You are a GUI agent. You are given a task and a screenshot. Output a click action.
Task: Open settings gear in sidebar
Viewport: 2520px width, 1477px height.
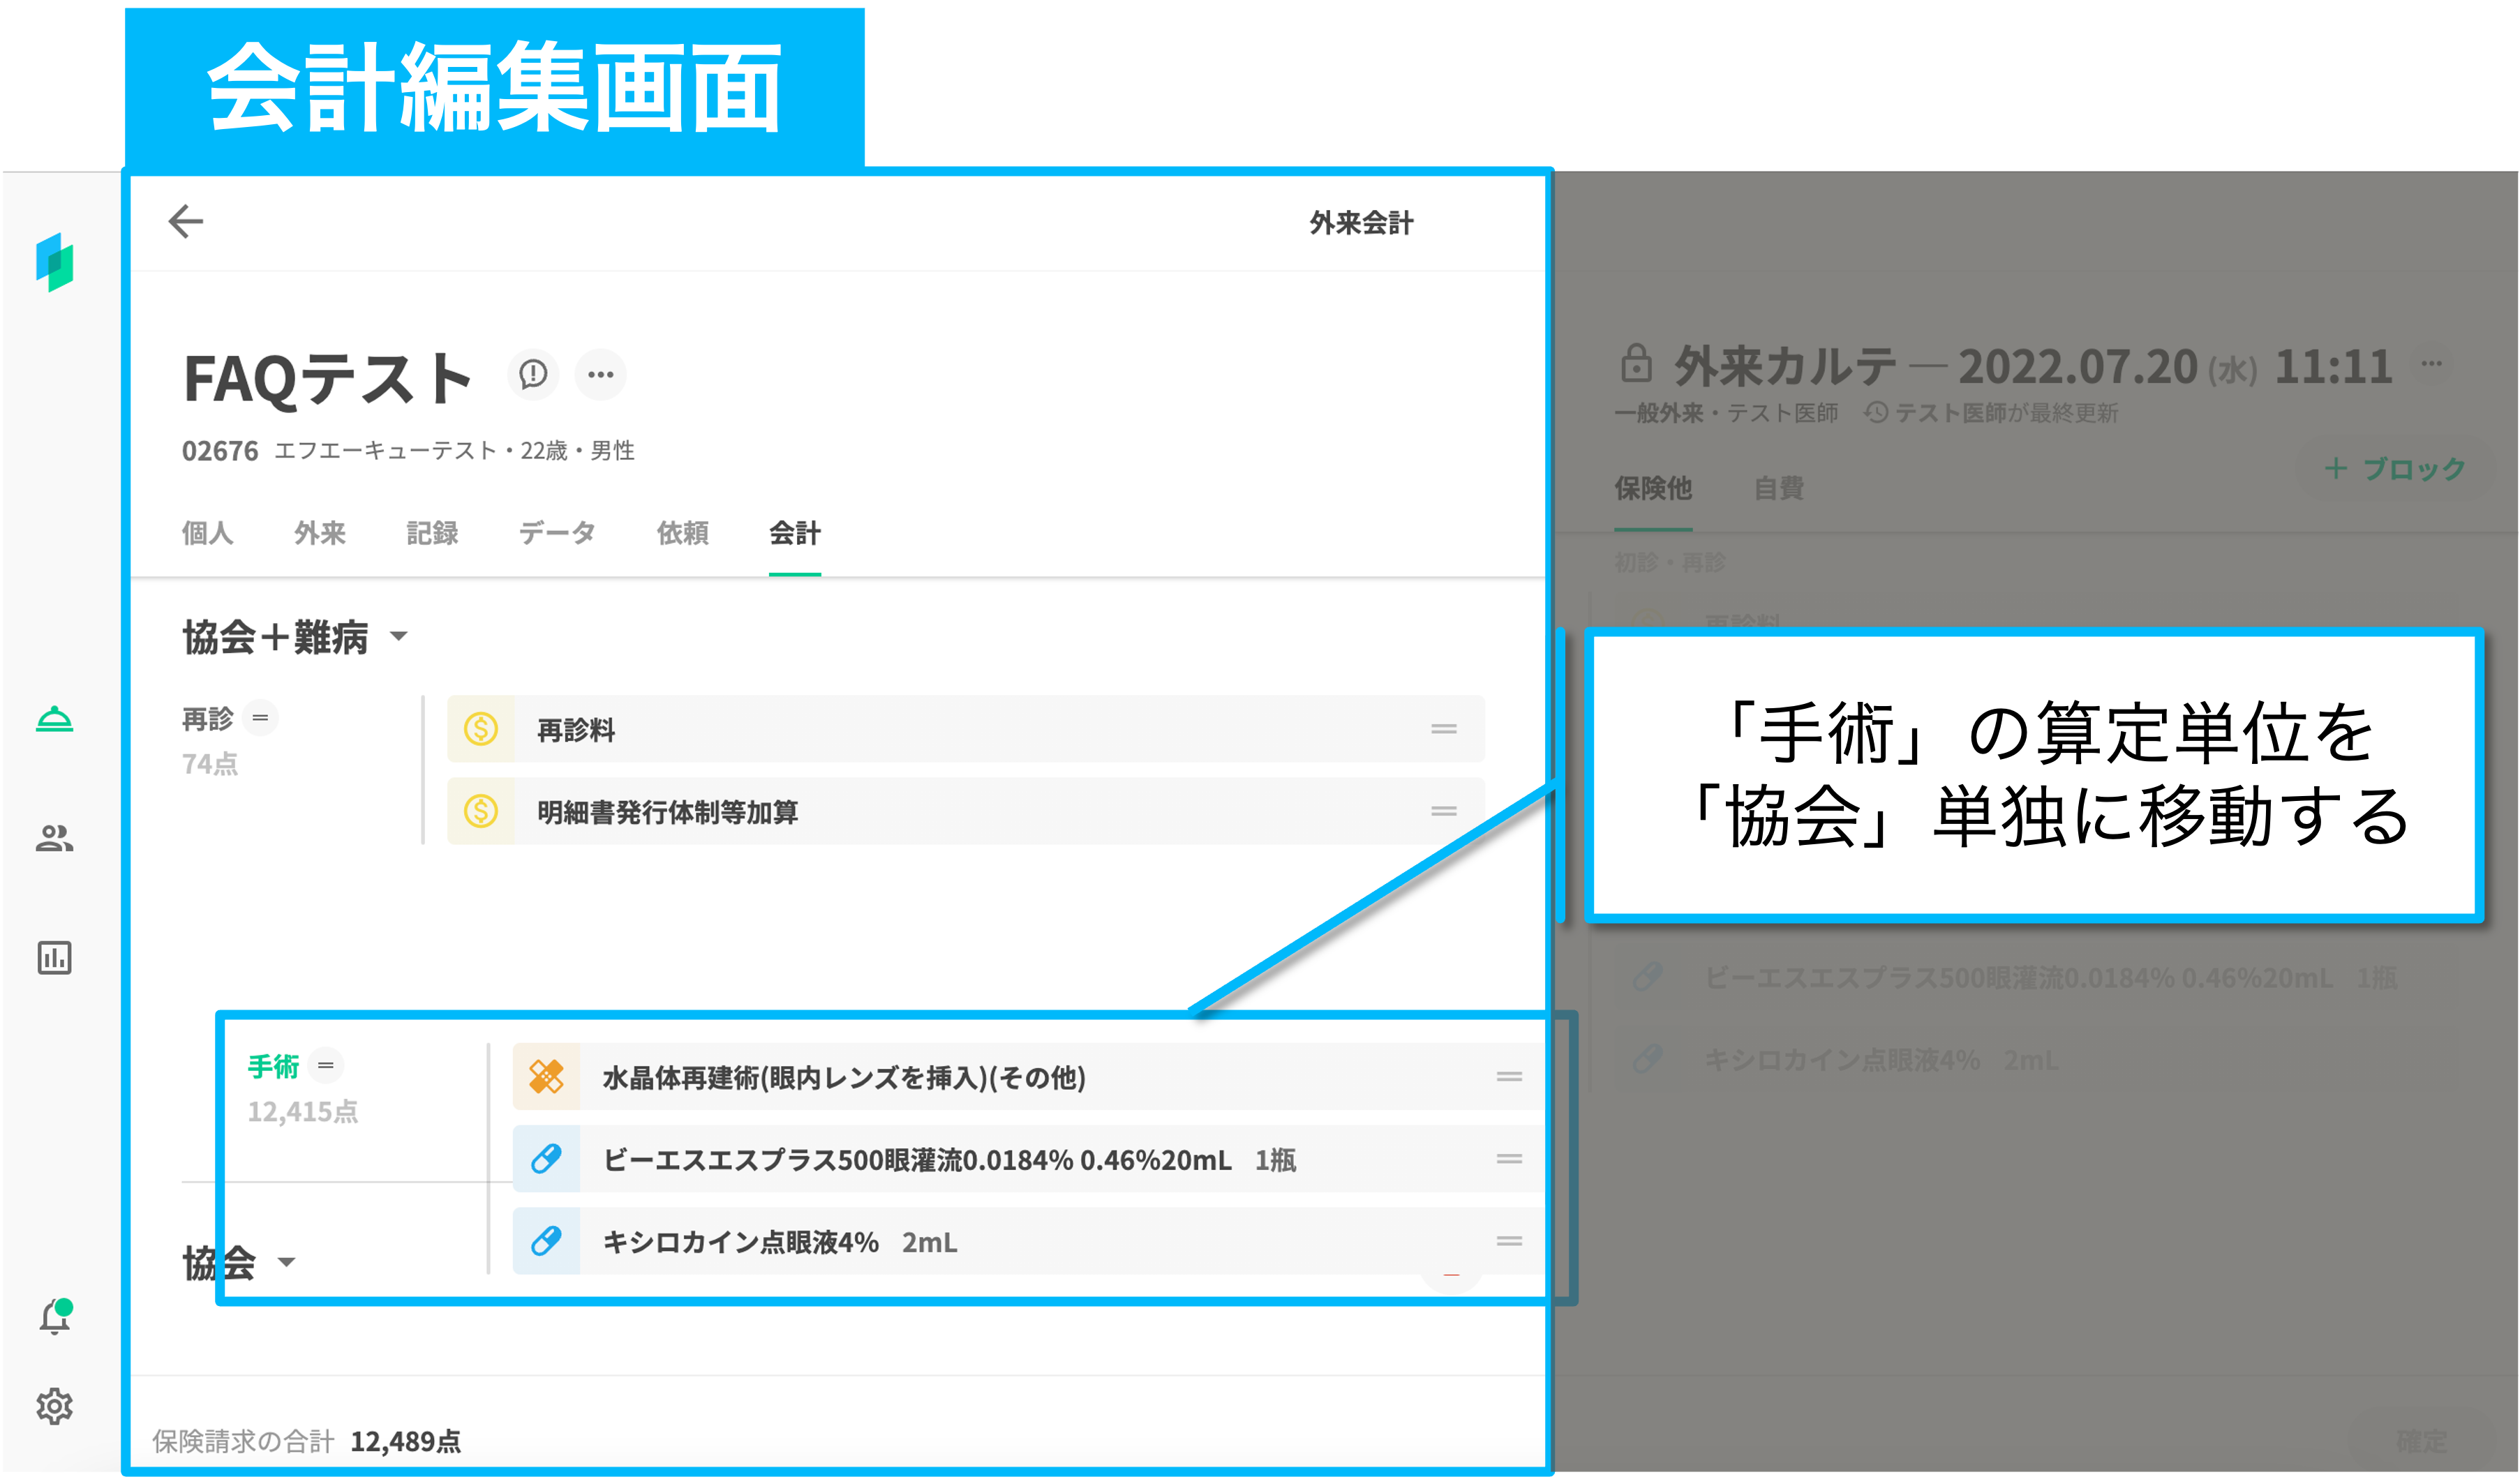[54, 1406]
